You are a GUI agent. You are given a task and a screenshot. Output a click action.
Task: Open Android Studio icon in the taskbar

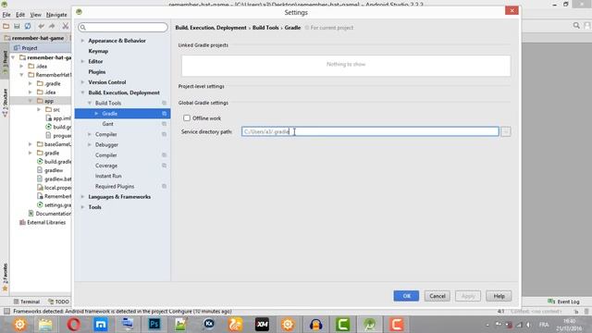pyautogui.click(x=370, y=325)
